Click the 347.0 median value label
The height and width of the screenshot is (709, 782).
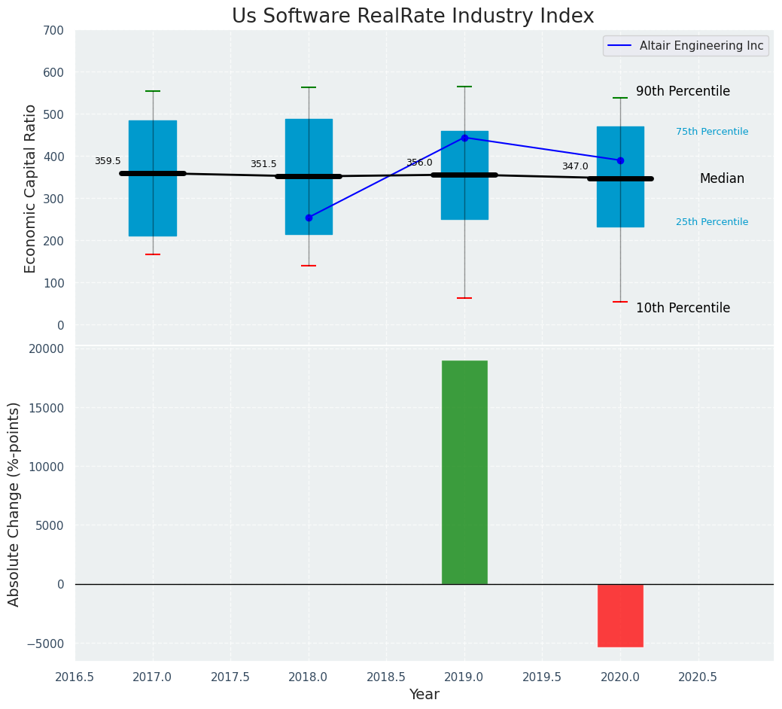click(575, 166)
